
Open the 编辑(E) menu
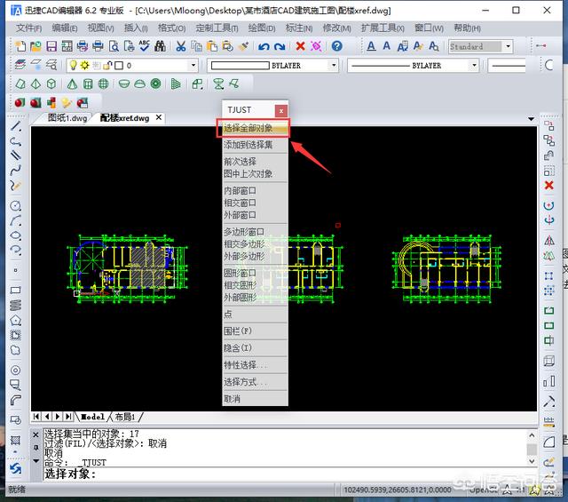point(65,28)
